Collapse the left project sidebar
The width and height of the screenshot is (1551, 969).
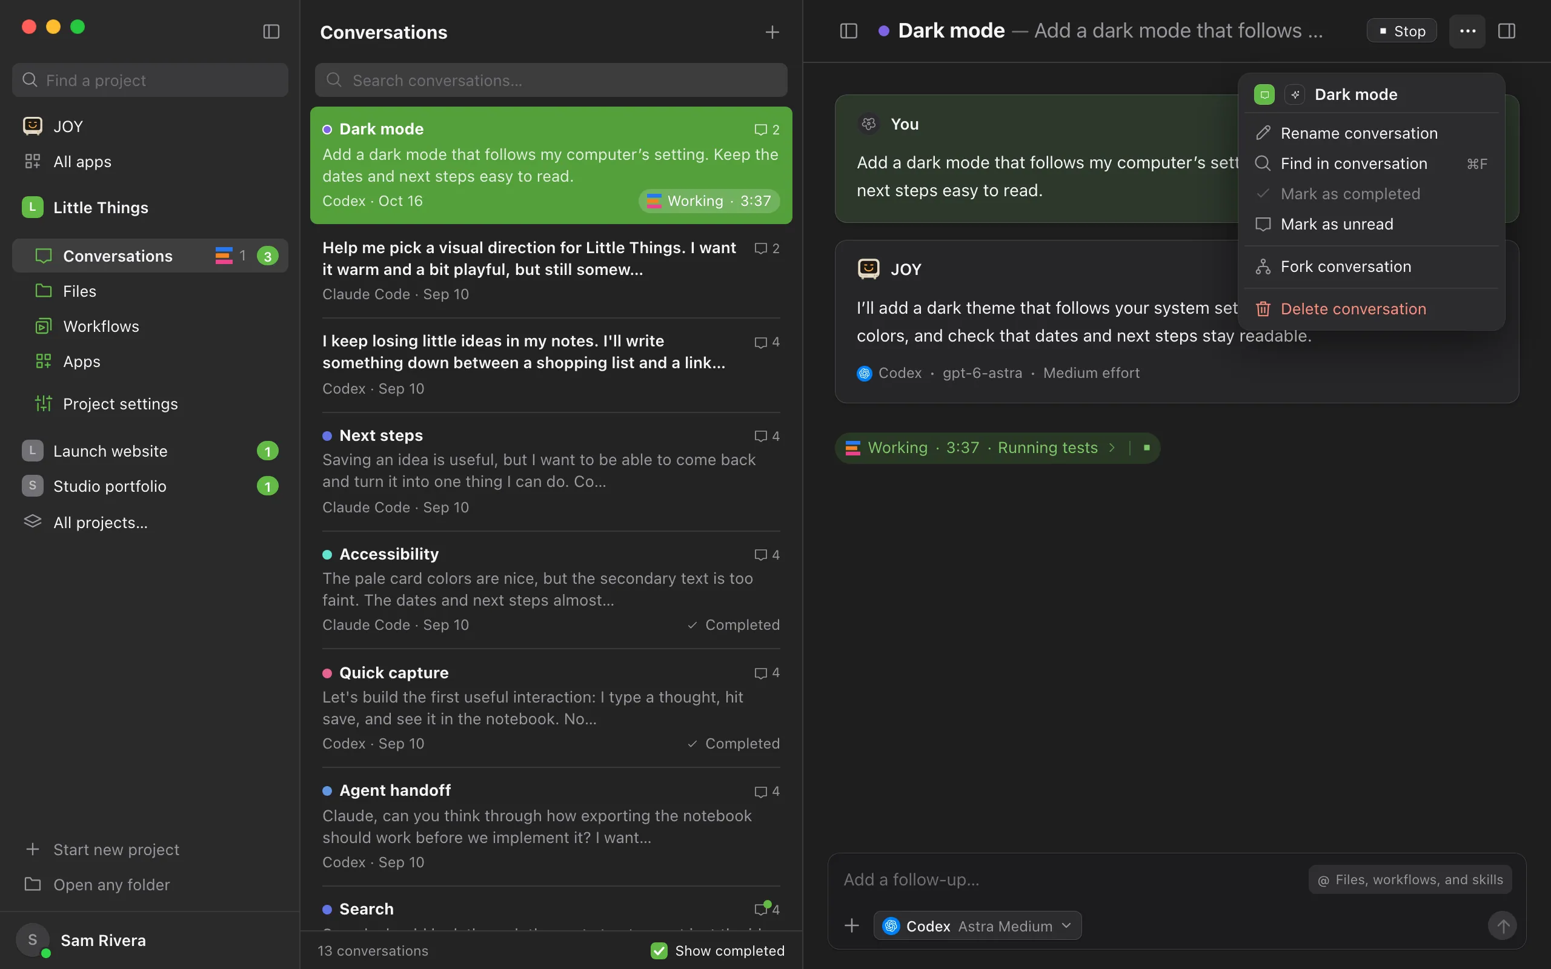pyautogui.click(x=271, y=31)
